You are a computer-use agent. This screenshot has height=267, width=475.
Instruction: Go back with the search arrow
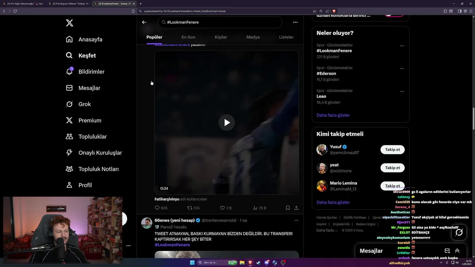[x=144, y=22]
